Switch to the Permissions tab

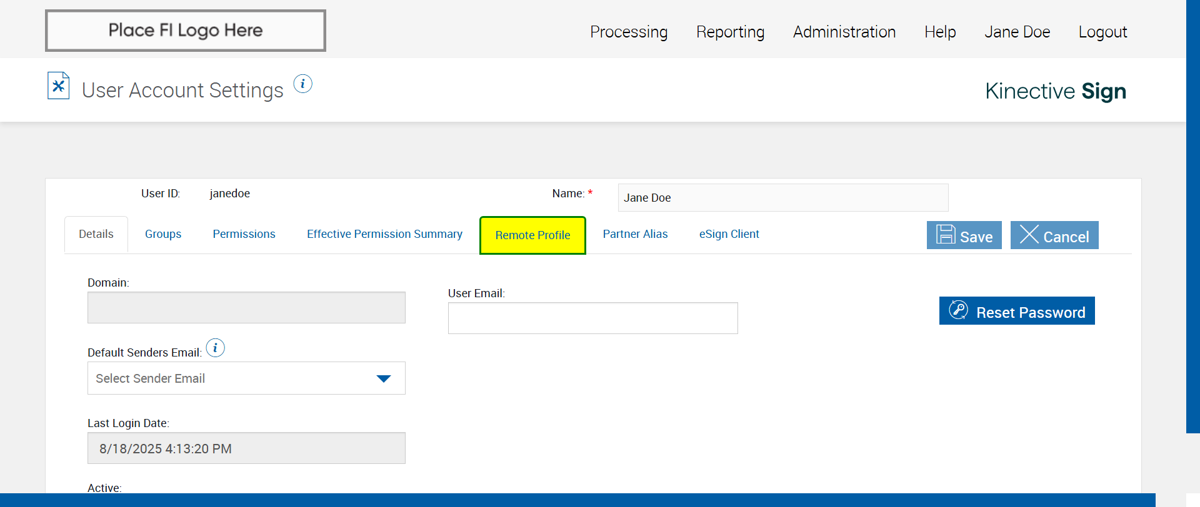pos(244,234)
